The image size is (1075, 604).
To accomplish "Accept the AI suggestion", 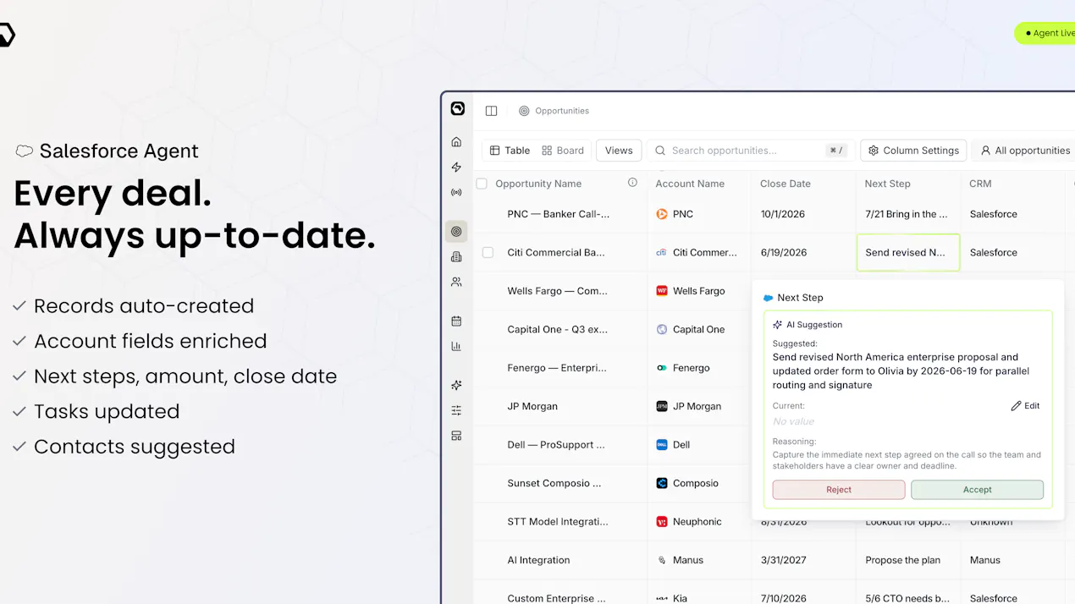I will click(977, 490).
